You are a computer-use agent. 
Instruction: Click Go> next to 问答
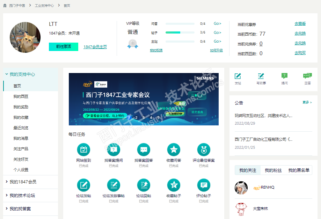coord(217,23)
